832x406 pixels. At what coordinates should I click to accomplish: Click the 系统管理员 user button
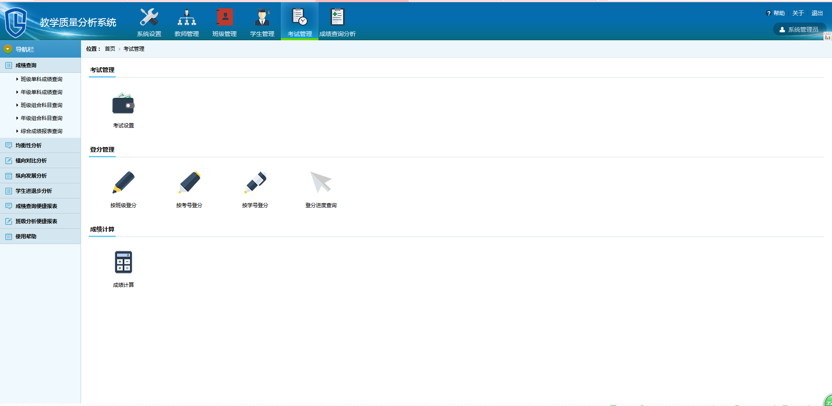click(x=799, y=29)
